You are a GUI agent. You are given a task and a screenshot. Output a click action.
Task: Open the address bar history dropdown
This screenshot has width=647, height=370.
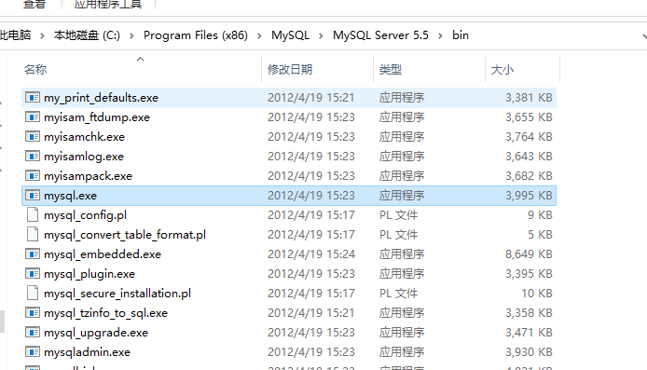[644, 36]
